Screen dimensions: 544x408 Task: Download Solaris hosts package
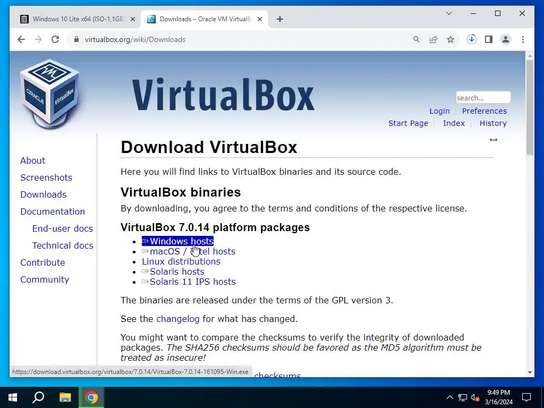tap(173, 271)
